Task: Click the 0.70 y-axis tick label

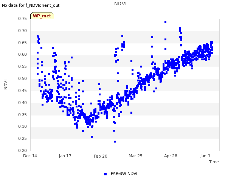Action: [x=22, y=31]
